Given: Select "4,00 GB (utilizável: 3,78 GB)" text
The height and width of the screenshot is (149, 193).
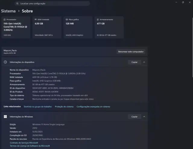Looking at the screenshot, I should click(45, 77).
